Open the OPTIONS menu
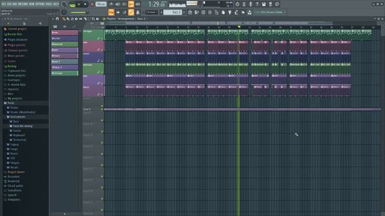This screenshot has height=216, width=385. point(40,4)
